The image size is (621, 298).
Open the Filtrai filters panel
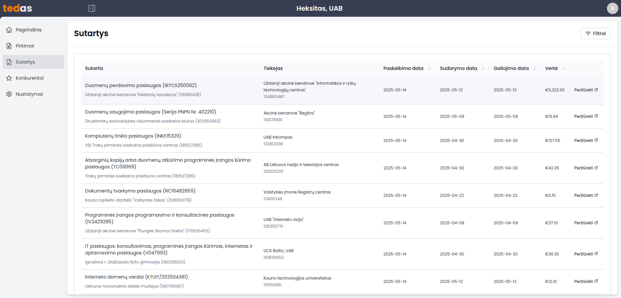click(x=595, y=33)
